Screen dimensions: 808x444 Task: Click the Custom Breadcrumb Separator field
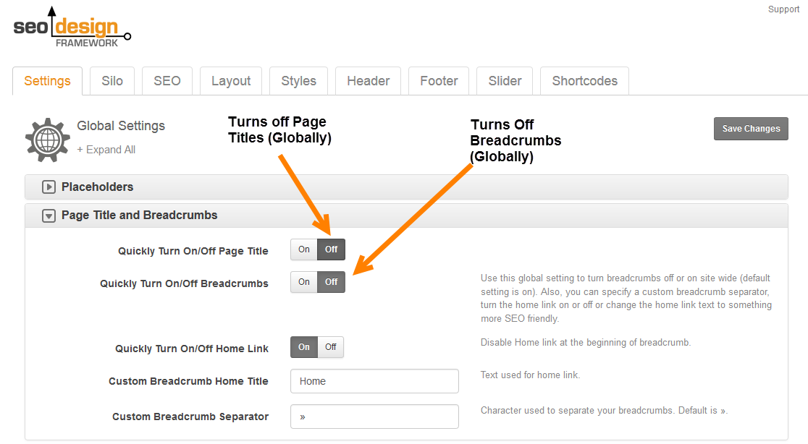click(x=374, y=417)
